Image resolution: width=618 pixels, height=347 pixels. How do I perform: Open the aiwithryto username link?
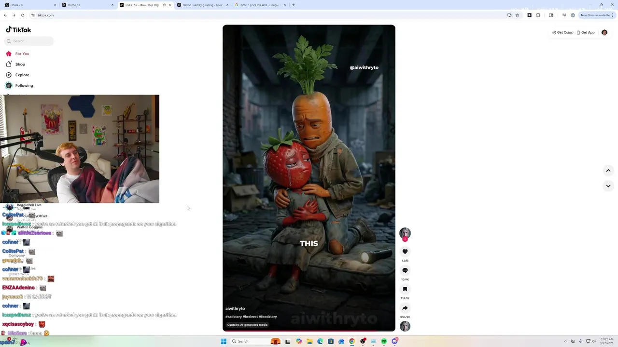[235, 308]
